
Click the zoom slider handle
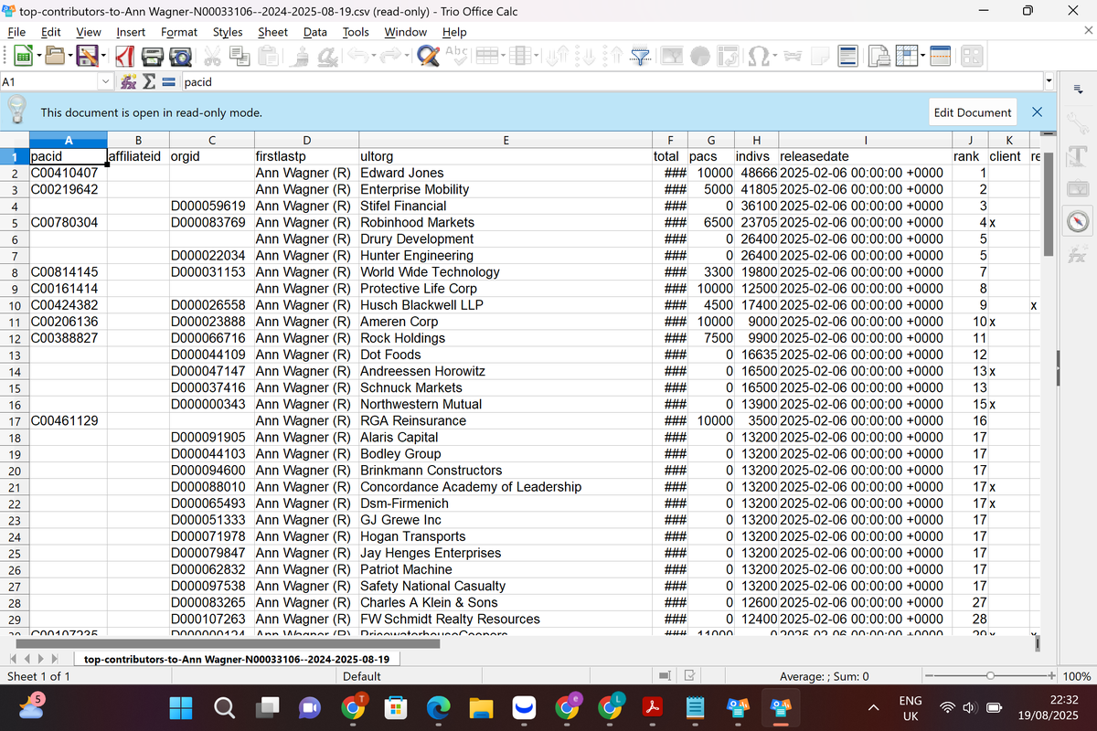point(990,676)
